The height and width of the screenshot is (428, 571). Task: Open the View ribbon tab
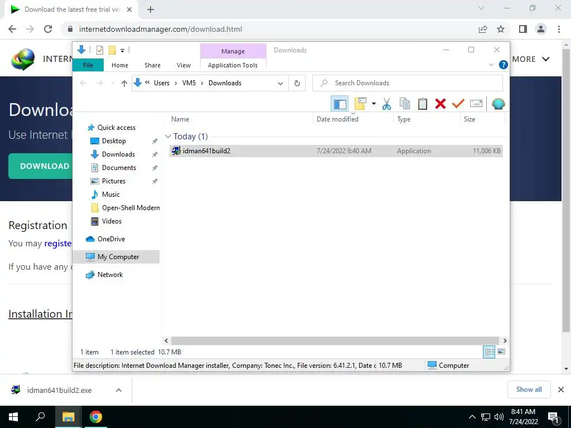pyautogui.click(x=183, y=65)
